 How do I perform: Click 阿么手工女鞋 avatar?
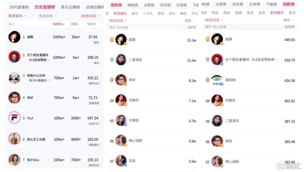(x=14, y=138)
